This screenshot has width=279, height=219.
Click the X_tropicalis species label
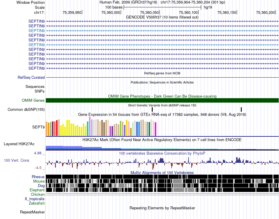click(35, 199)
